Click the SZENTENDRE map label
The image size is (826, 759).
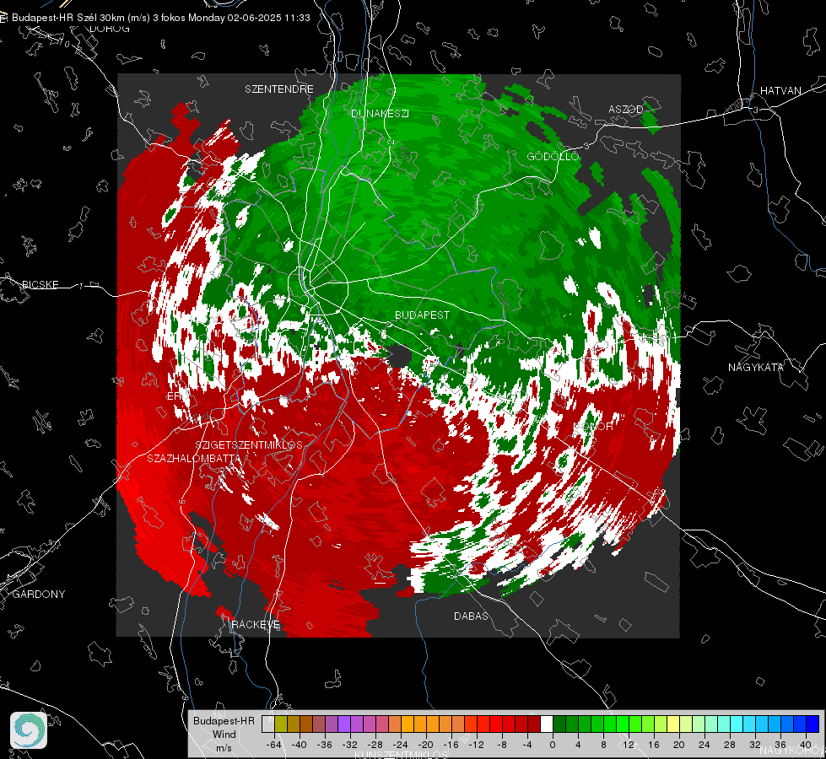click(x=279, y=89)
